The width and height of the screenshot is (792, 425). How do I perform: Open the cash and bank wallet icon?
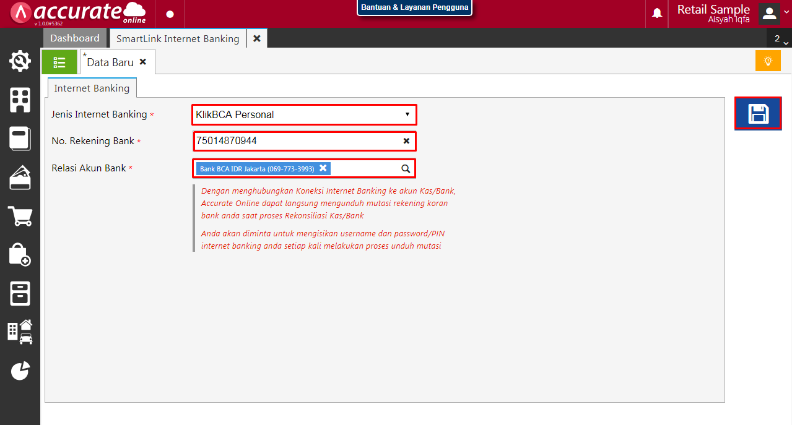click(20, 178)
